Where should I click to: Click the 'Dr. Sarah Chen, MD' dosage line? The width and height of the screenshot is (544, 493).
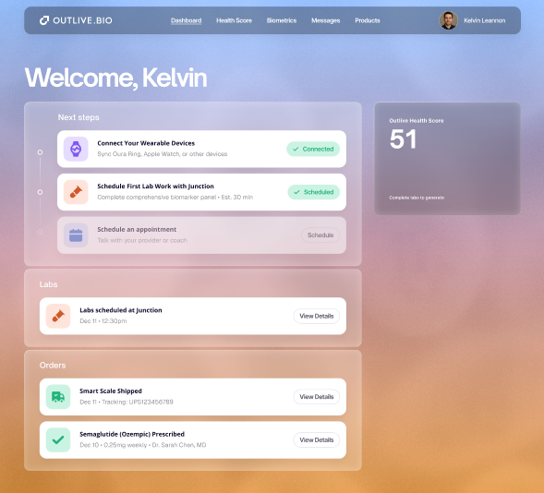click(x=142, y=445)
